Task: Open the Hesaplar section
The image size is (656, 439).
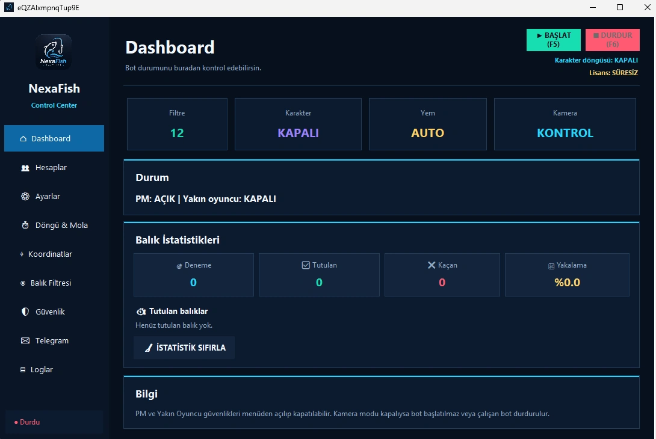Action: coord(54,168)
